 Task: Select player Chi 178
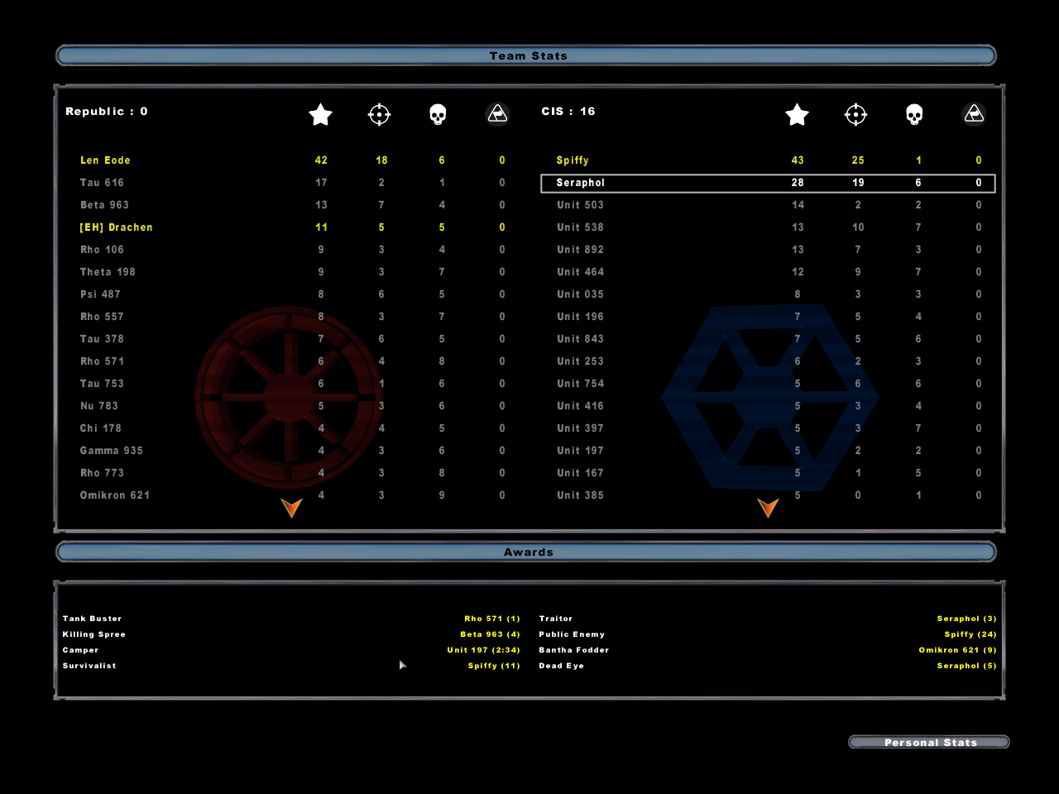click(100, 428)
